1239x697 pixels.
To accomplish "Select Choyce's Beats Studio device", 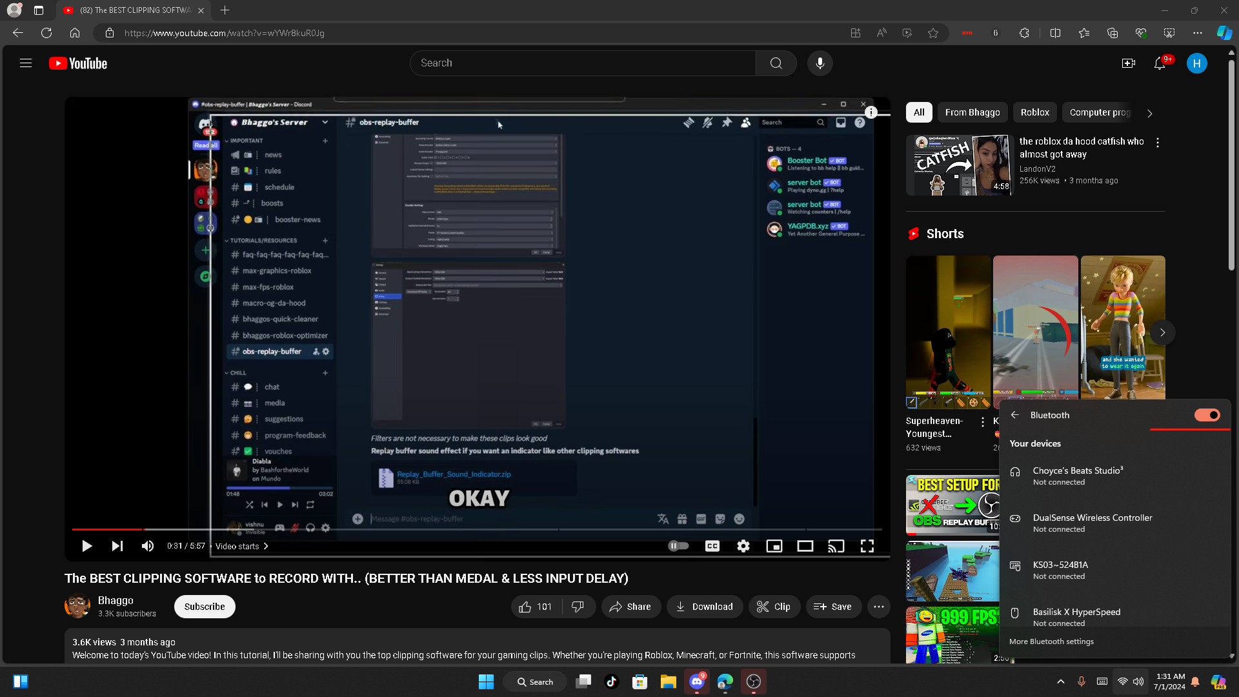I will (x=1114, y=476).
